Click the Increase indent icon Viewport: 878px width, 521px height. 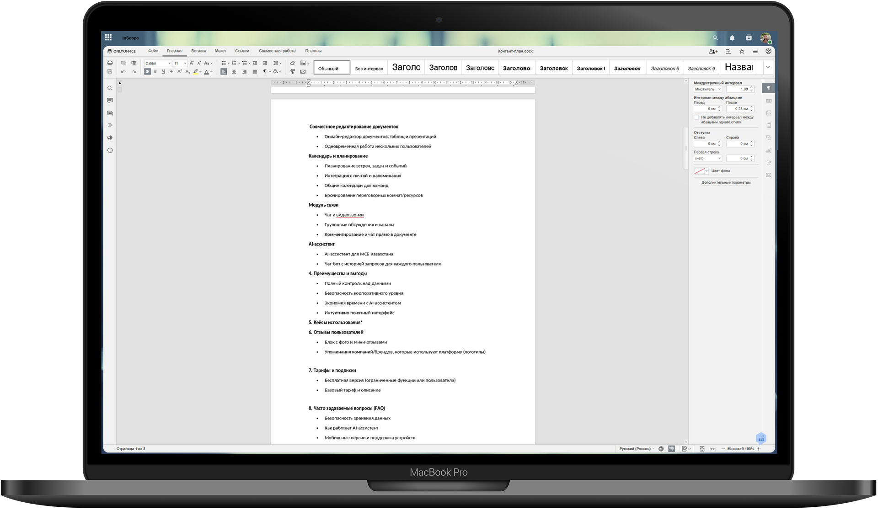point(265,63)
